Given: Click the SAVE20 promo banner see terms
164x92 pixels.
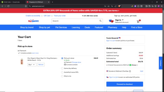Looking at the screenshot, I should click(x=81, y=10).
